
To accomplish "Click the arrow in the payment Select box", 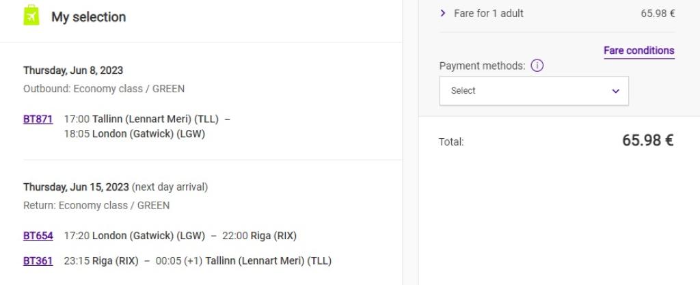I will (x=615, y=91).
